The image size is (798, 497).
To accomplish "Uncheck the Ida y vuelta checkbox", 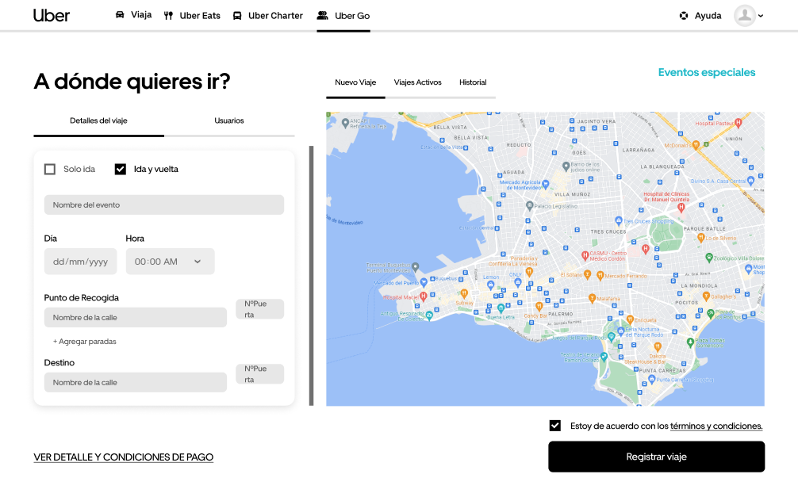I will (120, 169).
